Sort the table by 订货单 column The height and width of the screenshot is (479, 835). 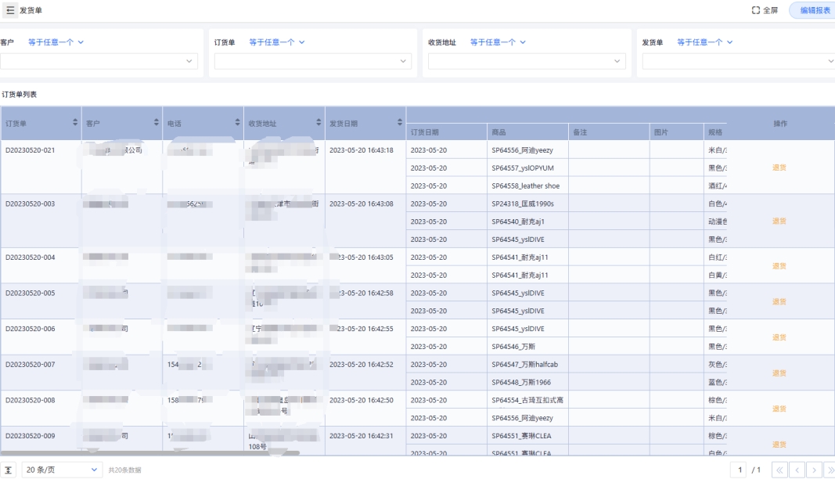75,123
